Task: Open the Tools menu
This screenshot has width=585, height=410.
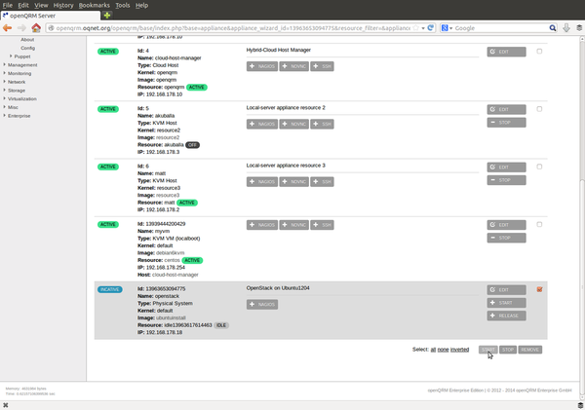Action: [123, 5]
